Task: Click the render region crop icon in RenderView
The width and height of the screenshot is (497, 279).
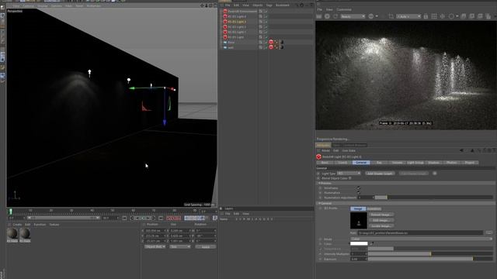Action: coord(391,16)
